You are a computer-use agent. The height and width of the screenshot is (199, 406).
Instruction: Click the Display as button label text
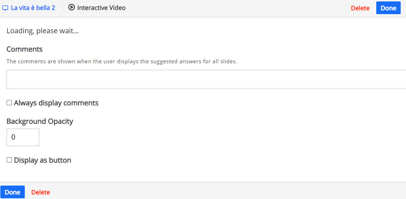pos(42,160)
